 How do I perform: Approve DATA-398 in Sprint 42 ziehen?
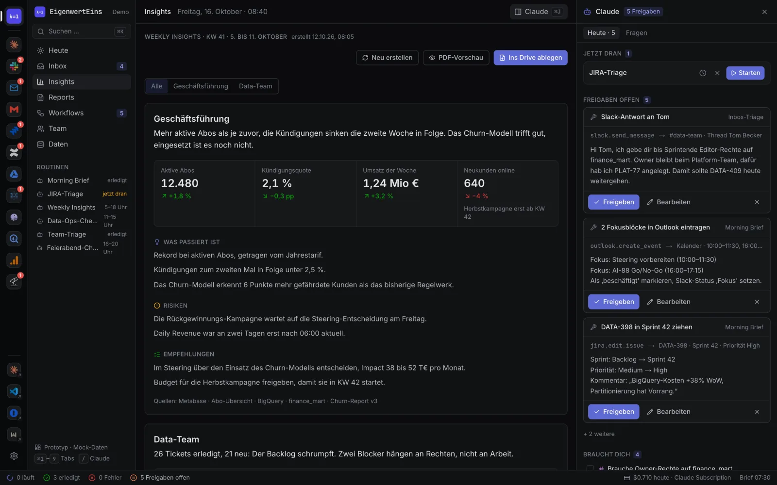click(x=613, y=412)
